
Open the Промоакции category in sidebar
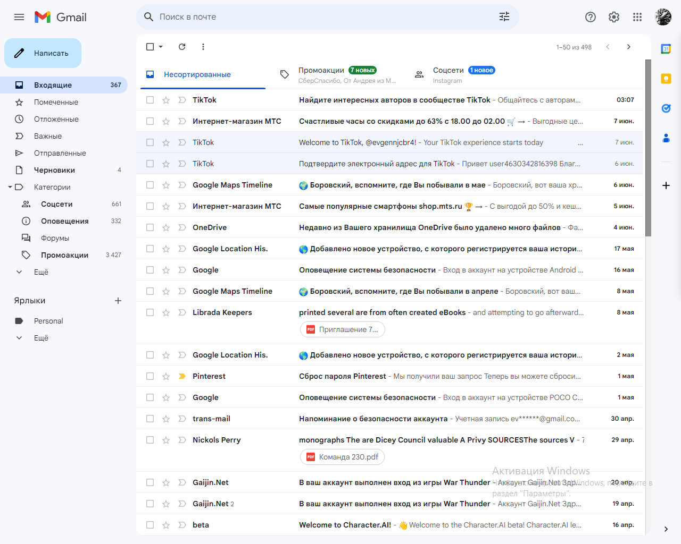tap(64, 255)
